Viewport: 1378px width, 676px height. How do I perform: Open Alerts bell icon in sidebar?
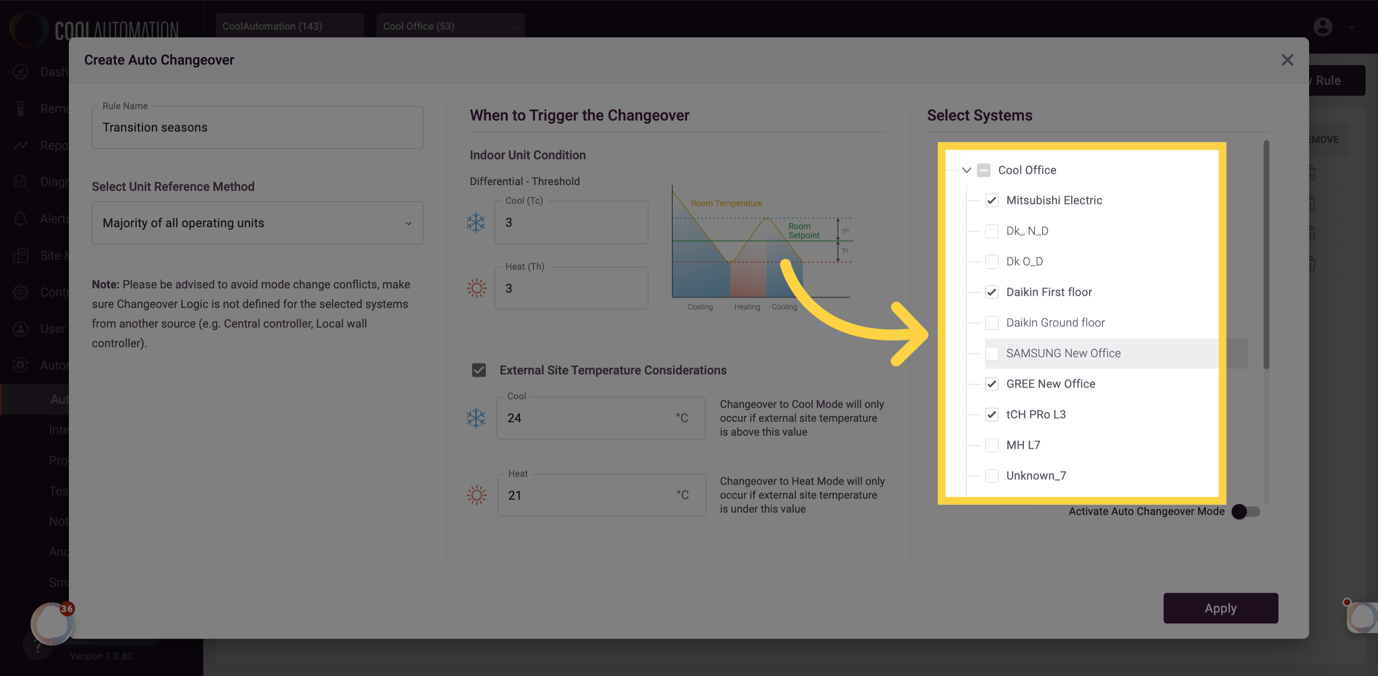pos(20,218)
